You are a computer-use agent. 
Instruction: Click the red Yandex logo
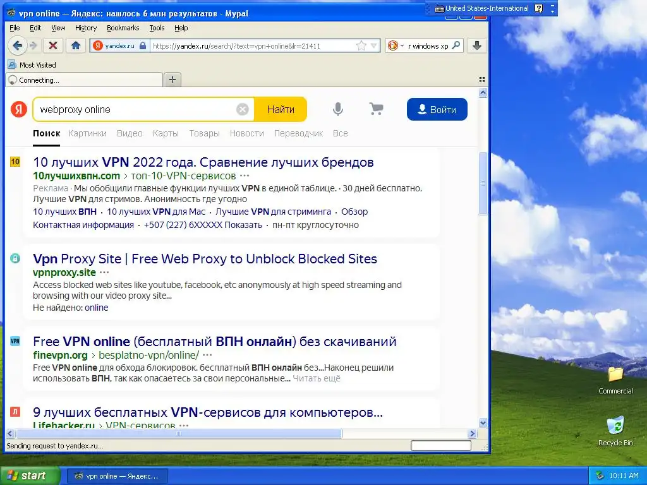(x=18, y=109)
